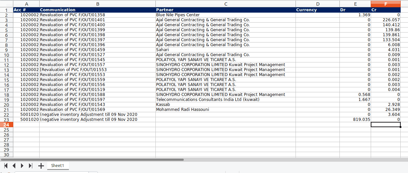Viewport: 408px width, 173px height.
Task: Select Cr value 139.861
Action: pyautogui.click(x=386, y=35)
